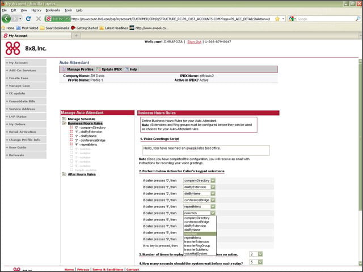Open the dropdown for caller presses '0'
The height and width of the screenshot is (272, 363).
[213, 180]
